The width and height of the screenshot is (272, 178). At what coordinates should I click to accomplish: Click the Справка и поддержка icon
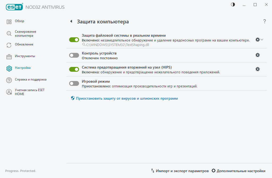[8, 79]
